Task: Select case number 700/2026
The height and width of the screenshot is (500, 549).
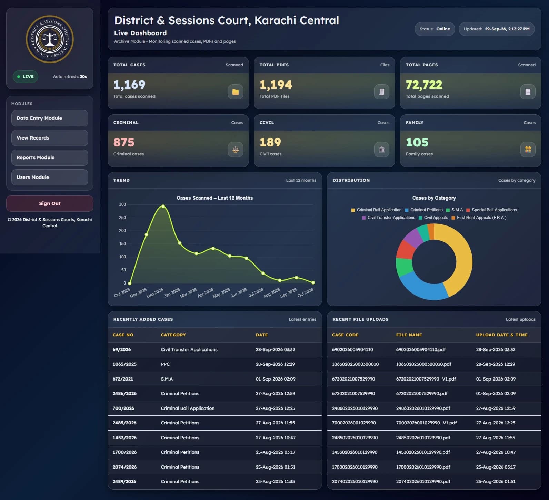Action: [x=123, y=408]
